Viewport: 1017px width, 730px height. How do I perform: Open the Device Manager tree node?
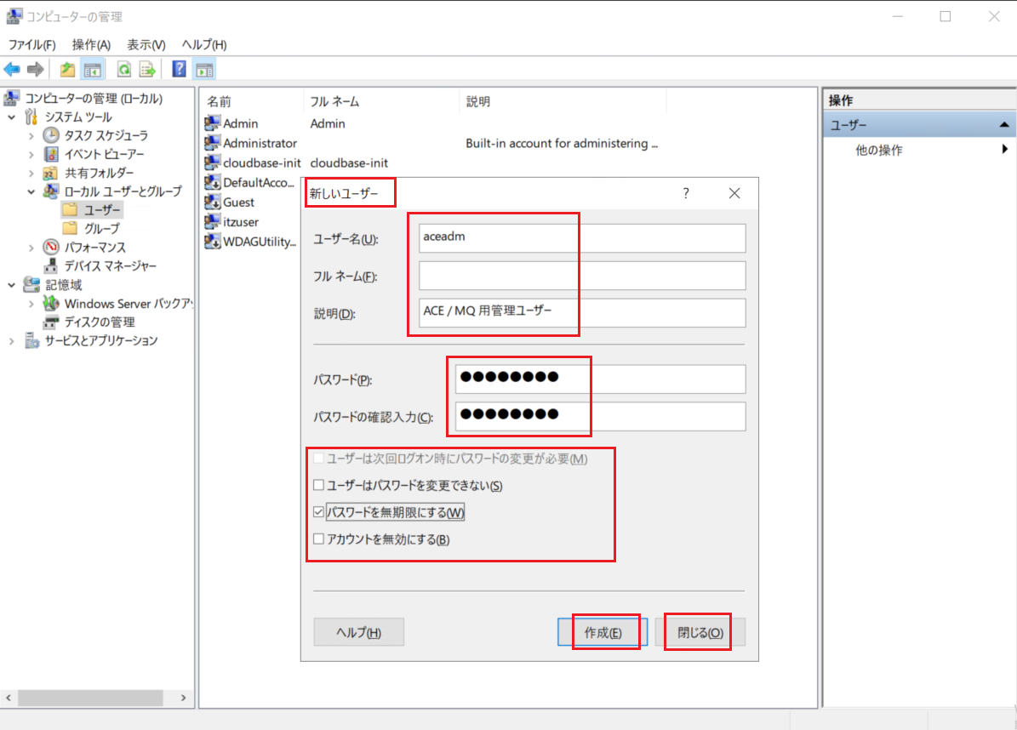coord(110,265)
